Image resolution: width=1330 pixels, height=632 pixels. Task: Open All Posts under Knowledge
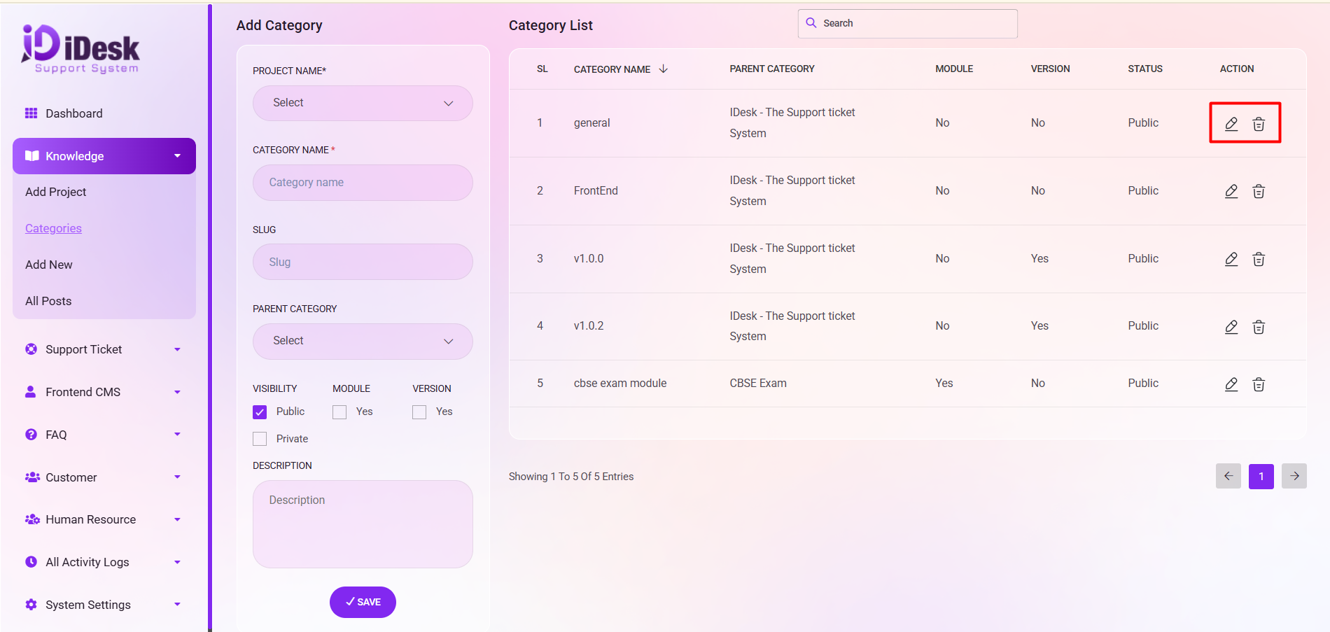click(x=48, y=301)
